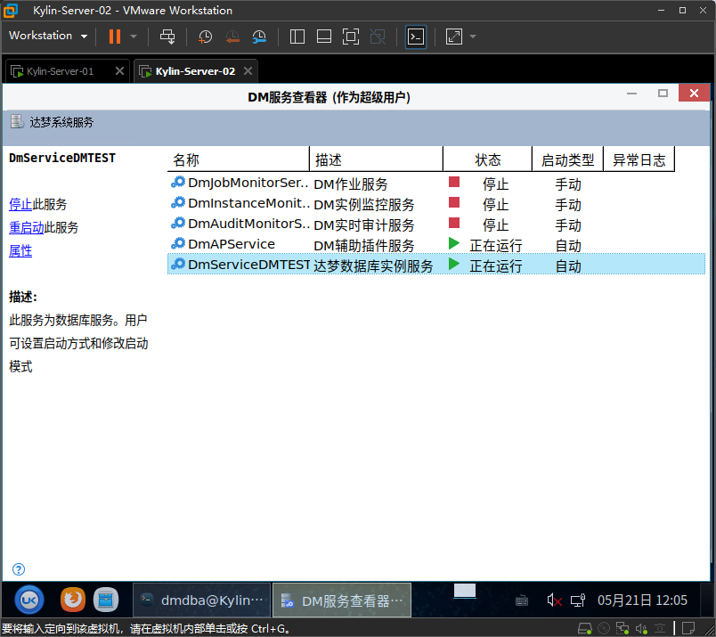Click the stretch guest display icon
The height and width of the screenshot is (637, 716).
tap(454, 37)
